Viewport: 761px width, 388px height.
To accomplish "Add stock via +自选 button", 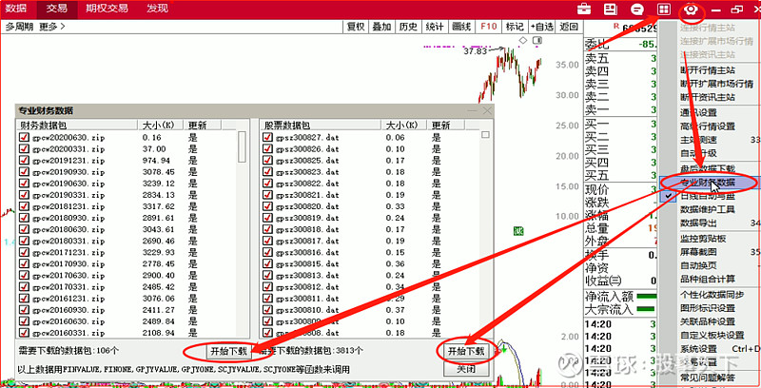I will coord(541,27).
